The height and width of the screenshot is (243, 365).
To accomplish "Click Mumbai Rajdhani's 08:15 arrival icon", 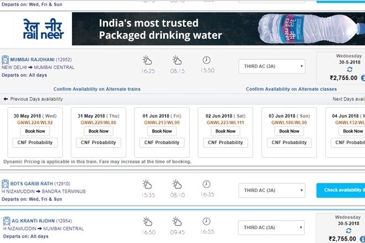I will 177,60.
